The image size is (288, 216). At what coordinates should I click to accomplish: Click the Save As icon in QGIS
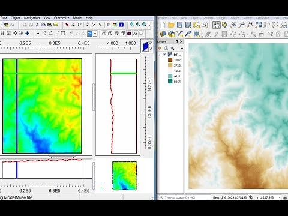pos(188,25)
